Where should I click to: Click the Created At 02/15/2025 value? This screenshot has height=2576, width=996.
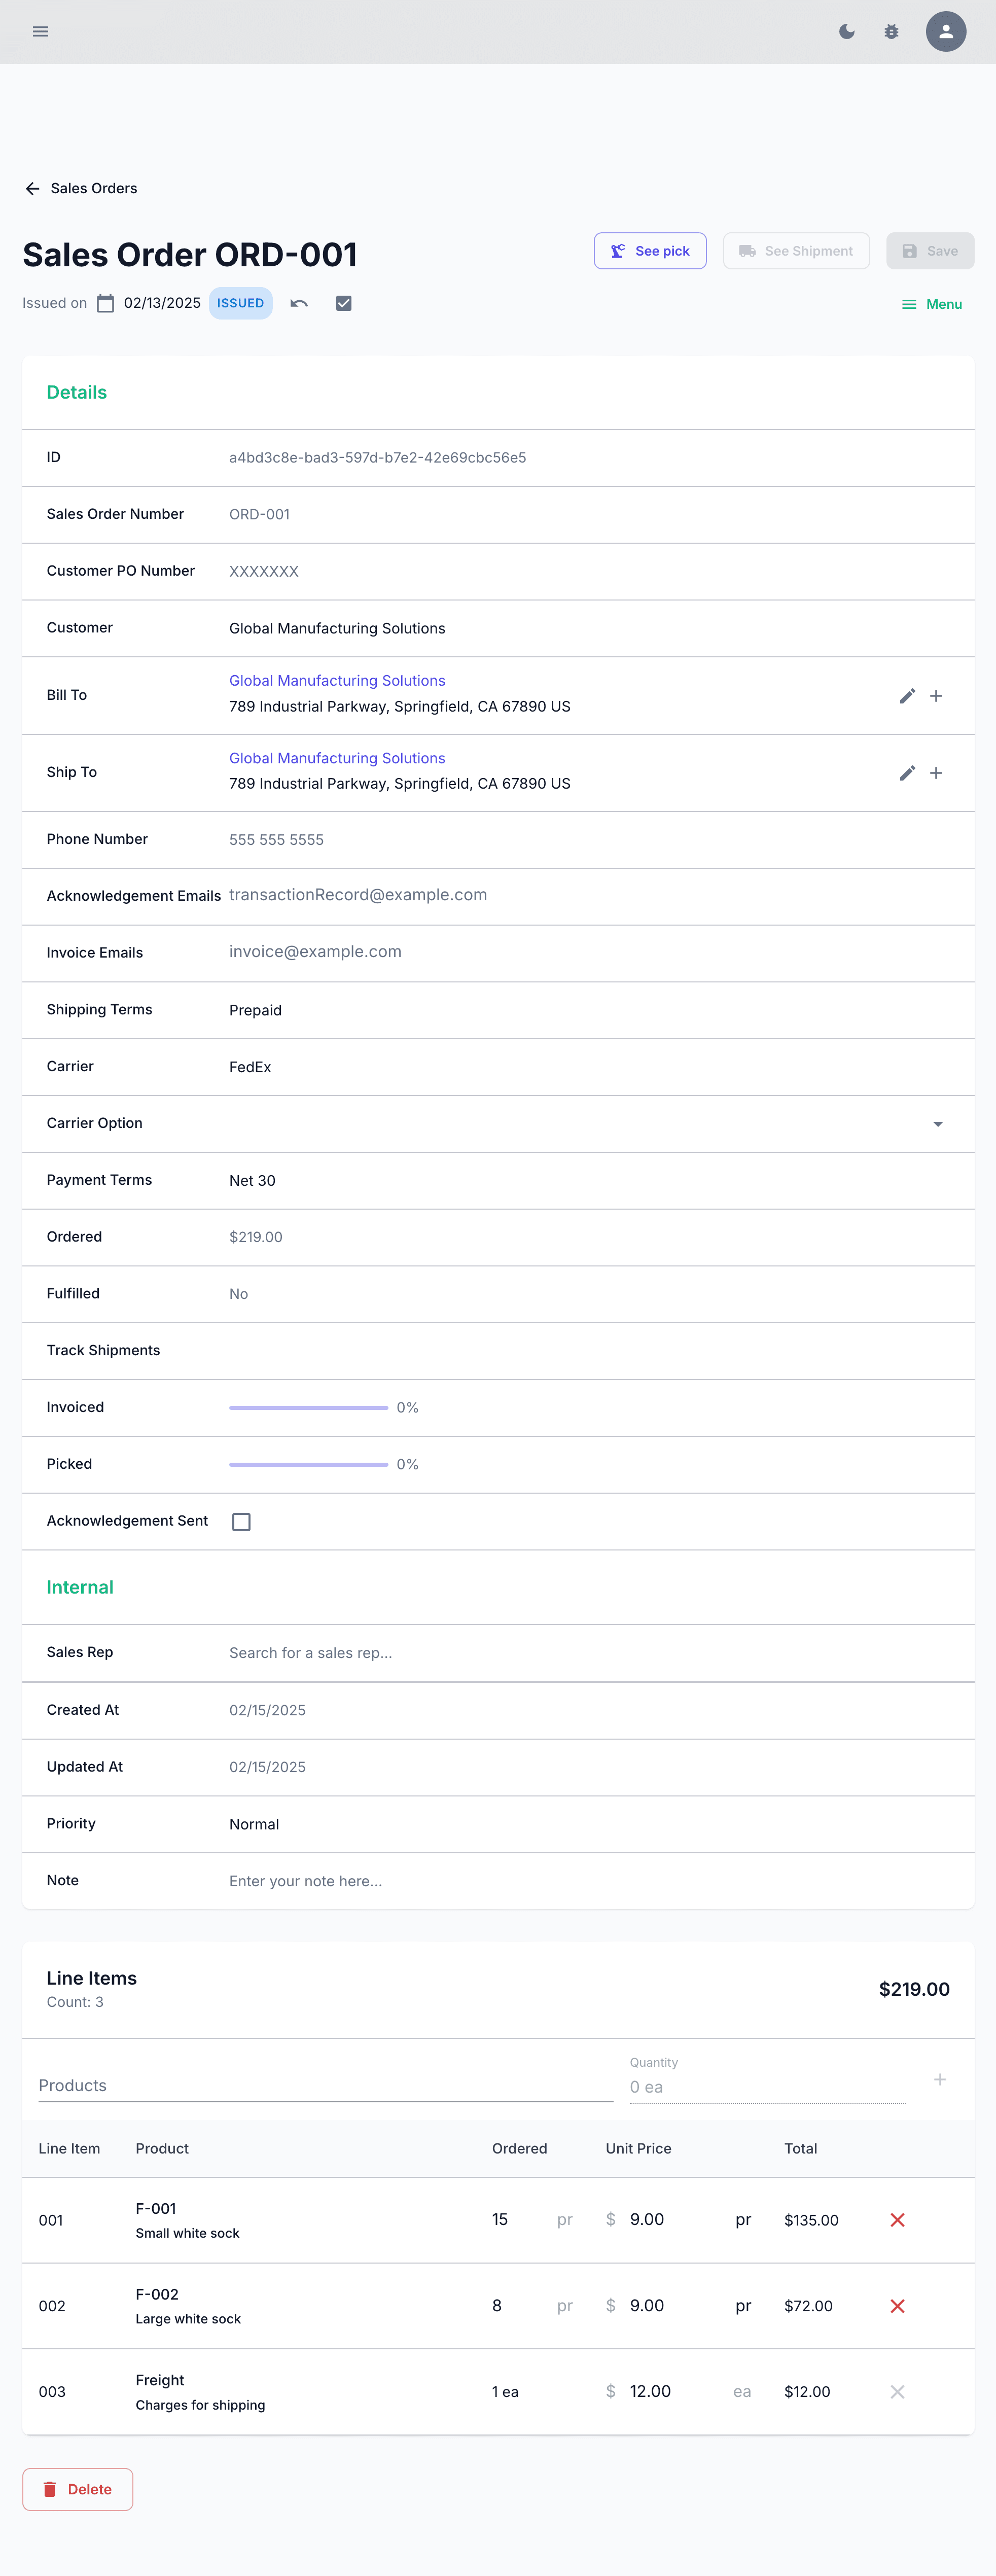coord(267,1710)
